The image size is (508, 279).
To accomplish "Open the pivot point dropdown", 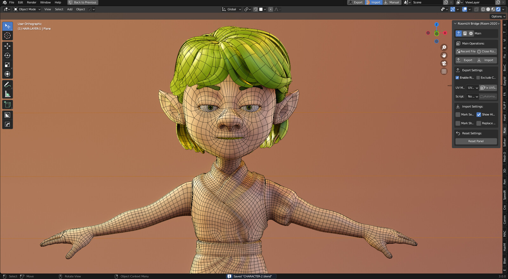I will [x=247, y=9].
